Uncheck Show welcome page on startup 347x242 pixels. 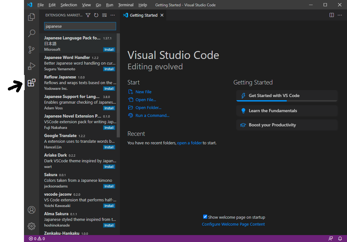205,216
